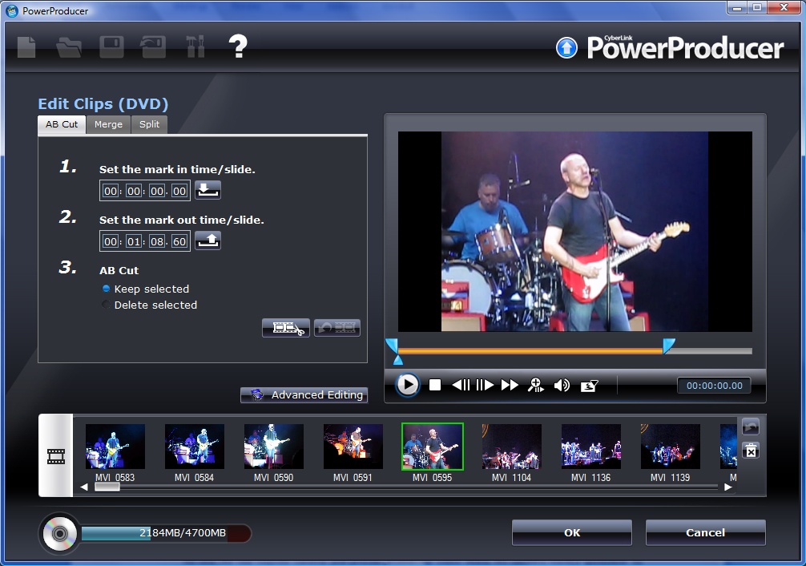The width and height of the screenshot is (806, 566).
Task: Click the 2184MB/4700MB capacity bar
Action: pyautogui.click(x=166, y=533)
